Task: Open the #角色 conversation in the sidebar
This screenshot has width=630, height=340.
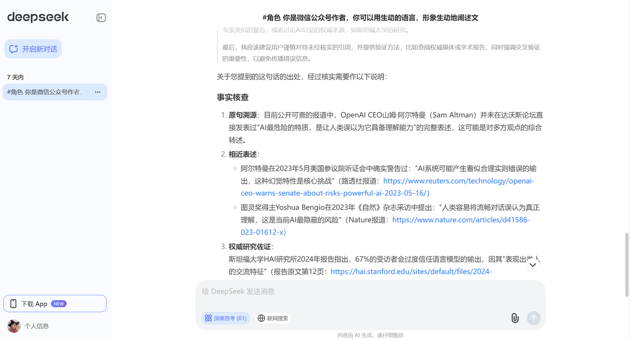Action: (55, 92)
